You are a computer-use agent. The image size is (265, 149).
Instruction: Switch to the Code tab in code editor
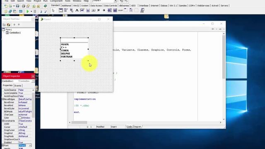[x=129, y=127]
